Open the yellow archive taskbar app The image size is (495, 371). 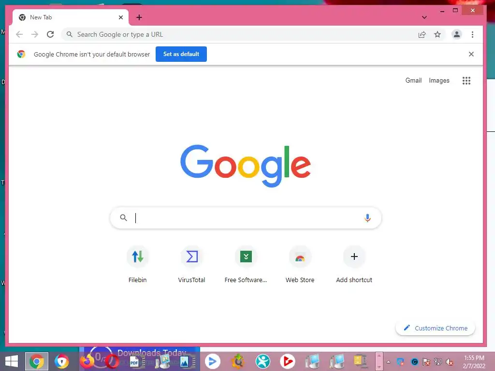(361, 361)
